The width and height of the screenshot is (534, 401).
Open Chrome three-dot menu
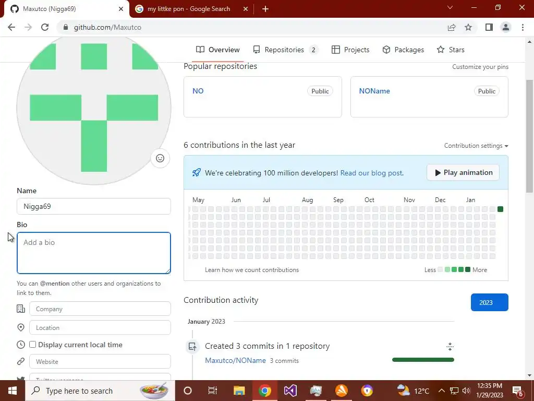tap(523, 27)
